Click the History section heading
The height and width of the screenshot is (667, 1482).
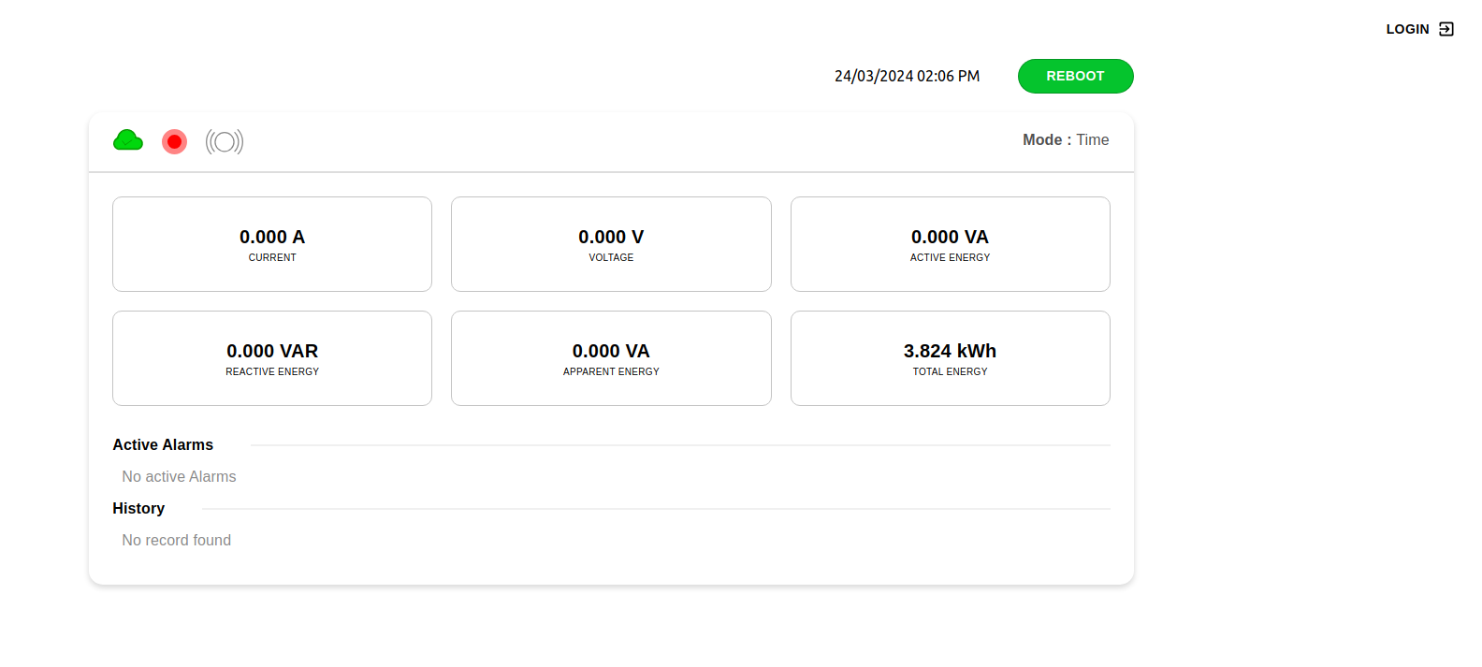coord(138,508)
